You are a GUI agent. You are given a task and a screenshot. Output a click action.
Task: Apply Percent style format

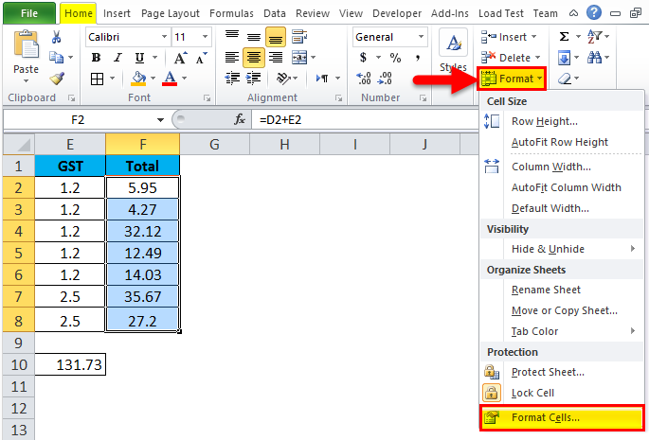(x=395, y=58)
